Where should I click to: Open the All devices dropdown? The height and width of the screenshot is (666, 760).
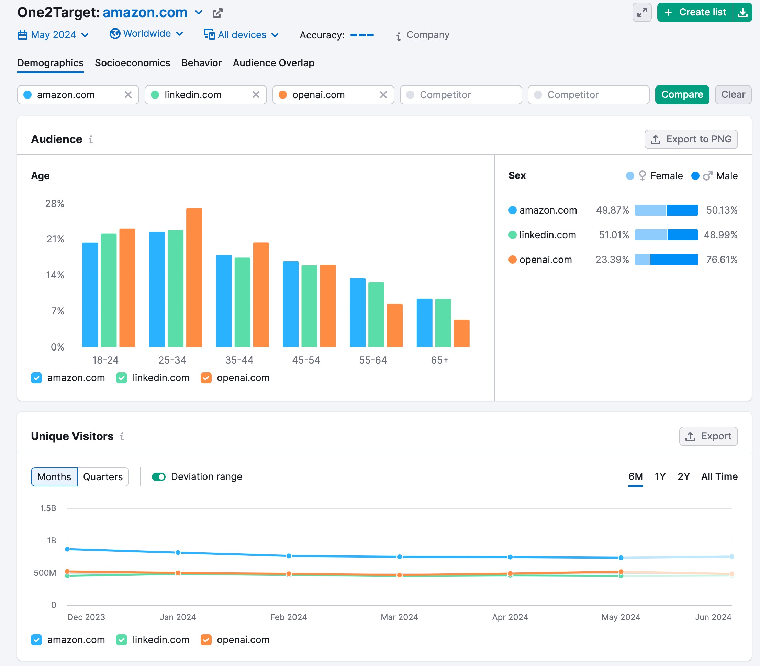(x=242, y=35)
